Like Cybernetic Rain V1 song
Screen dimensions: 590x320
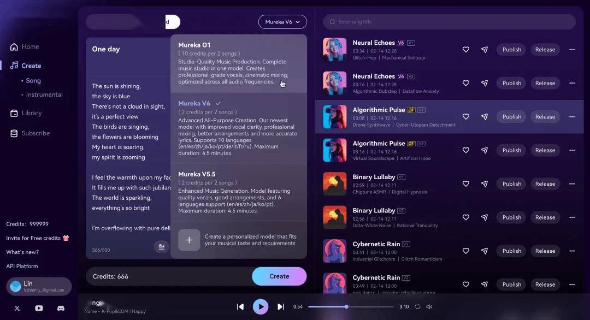(466, 251)
